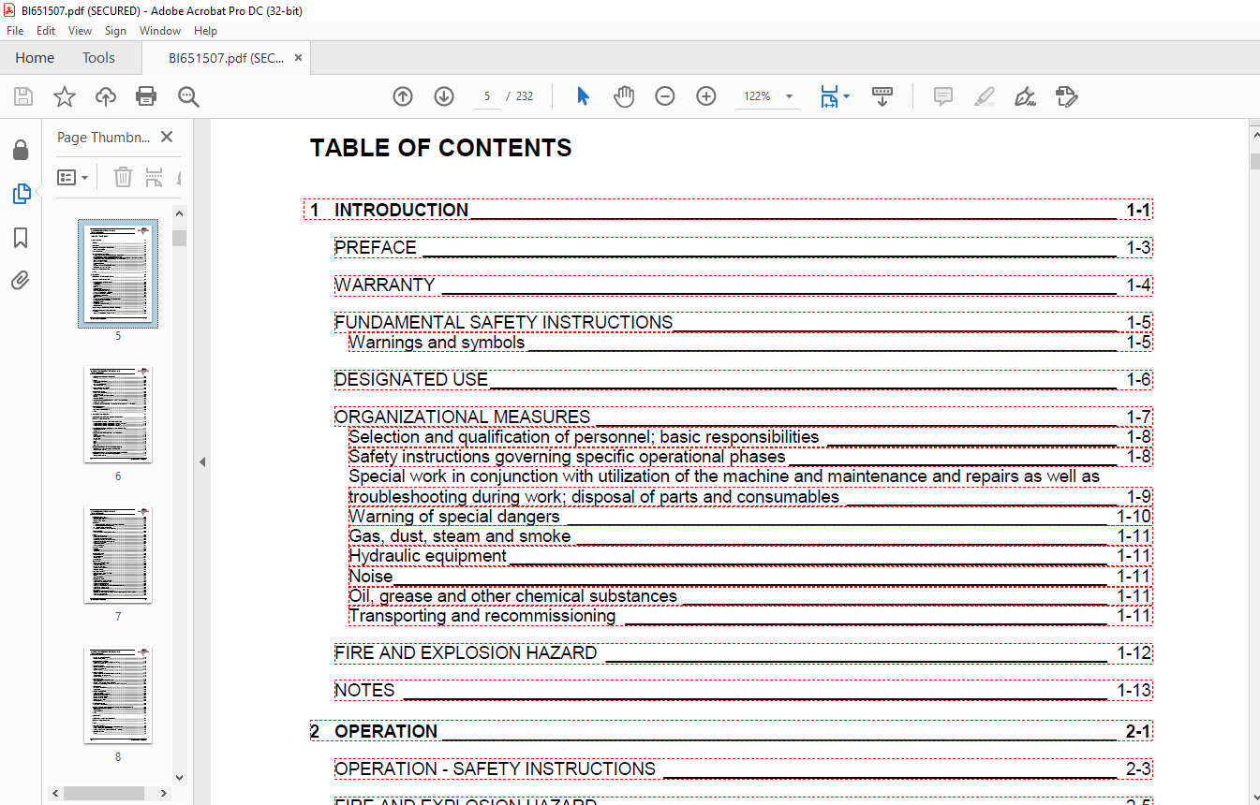Go to previous page arrow
The image size is (1260, 805).
click(x=403, y=96)
